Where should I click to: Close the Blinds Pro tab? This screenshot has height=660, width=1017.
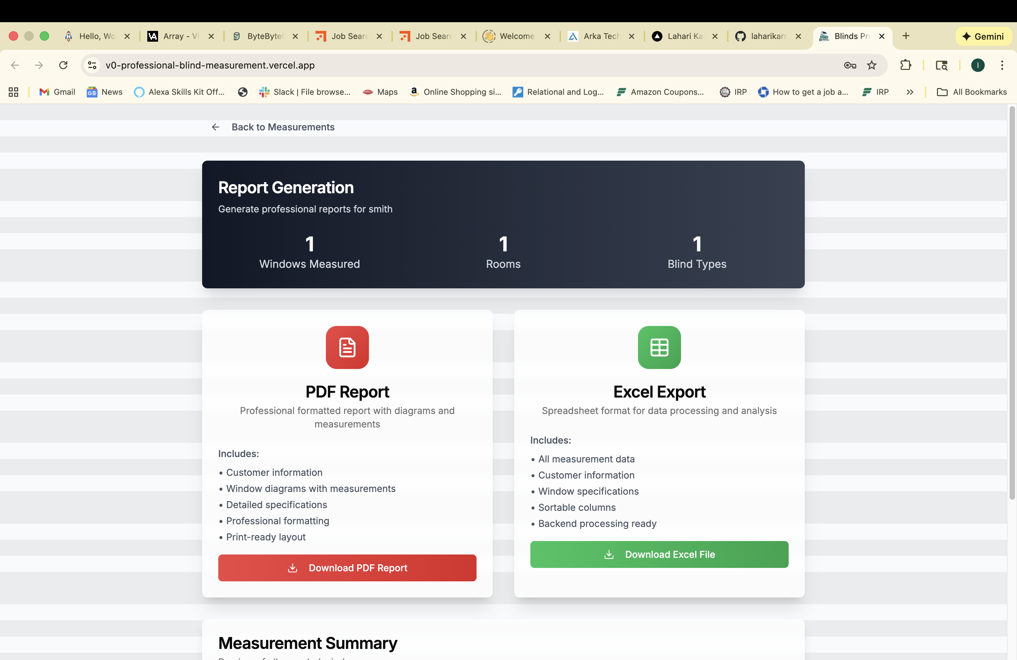pyautogui.click(x=881, y=36)
